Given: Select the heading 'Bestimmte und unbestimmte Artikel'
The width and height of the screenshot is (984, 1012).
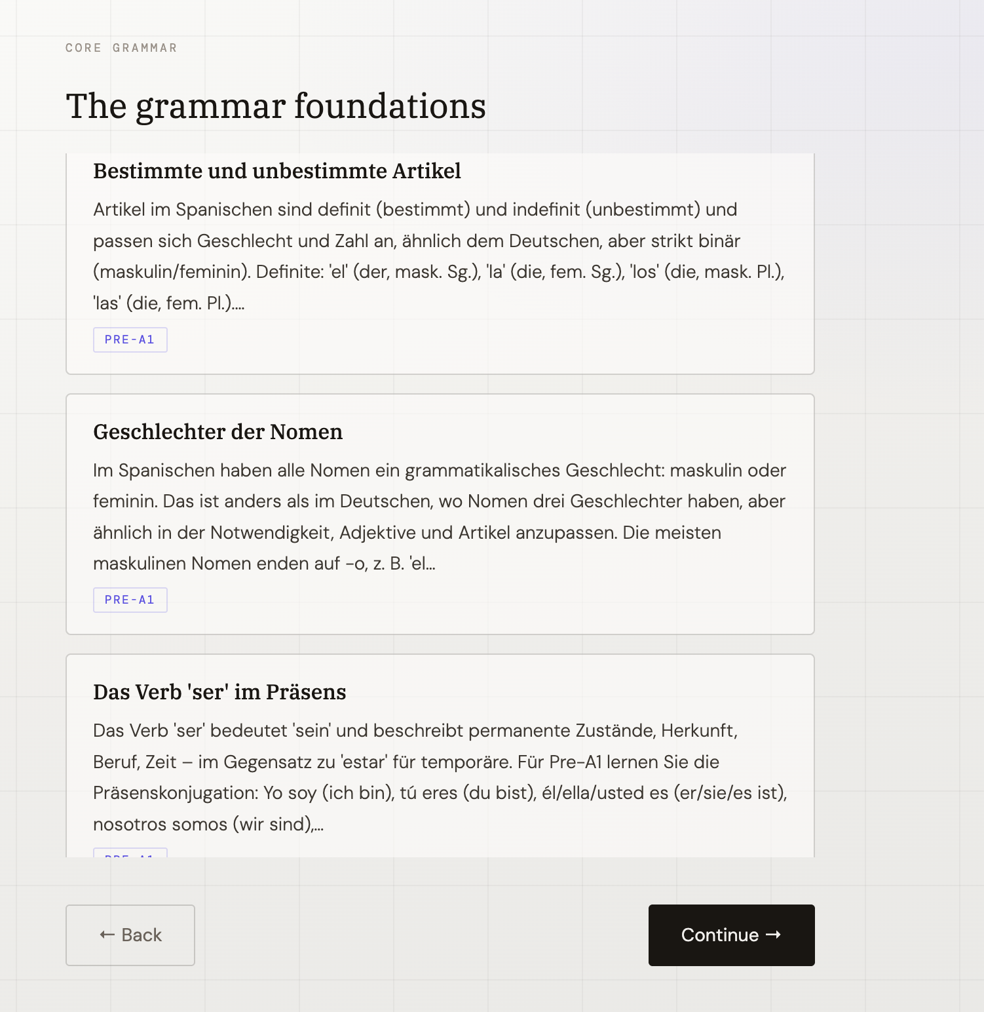Looking at the screenshot, I should (x=276, y=171).
